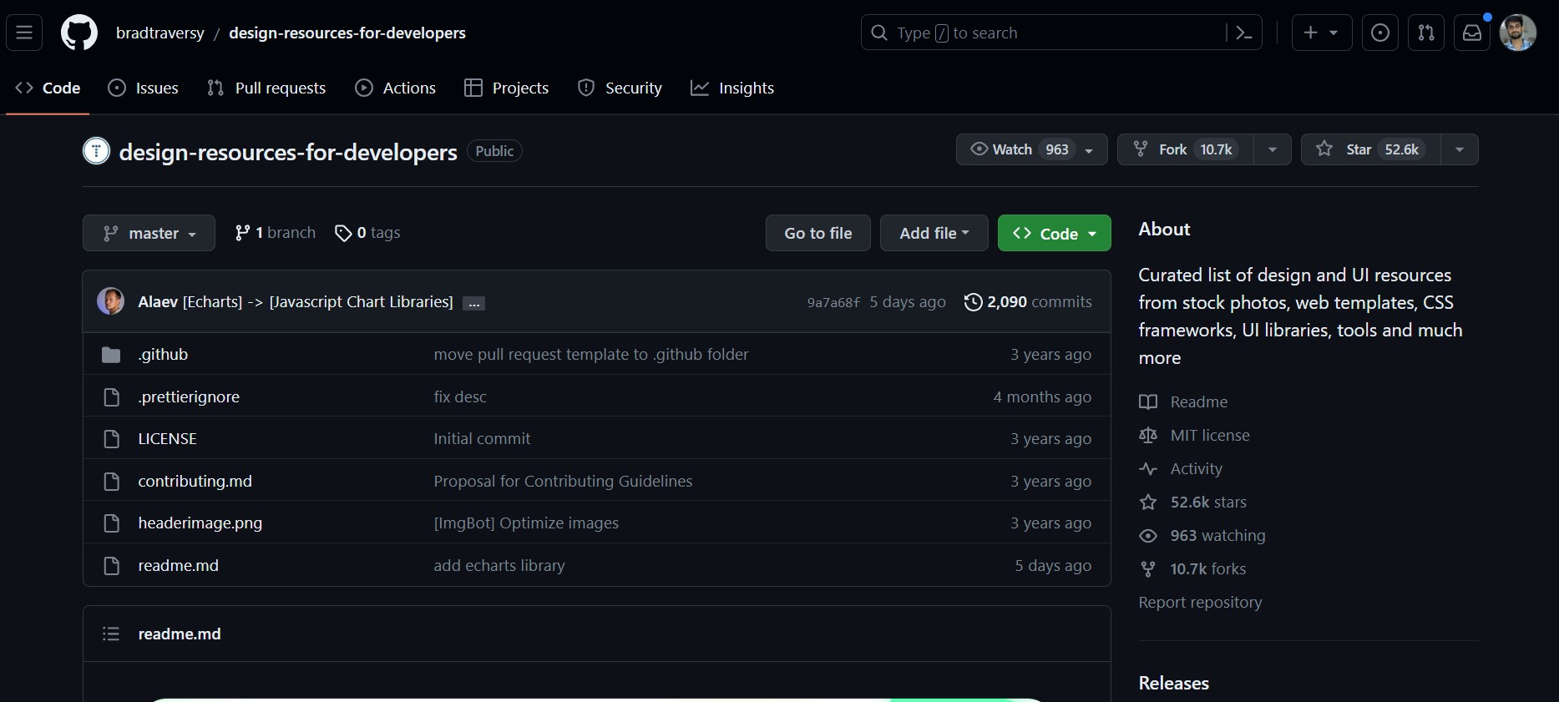
Task: Open commit hash 9a7a68f
Action: click(x=833, y=302)
